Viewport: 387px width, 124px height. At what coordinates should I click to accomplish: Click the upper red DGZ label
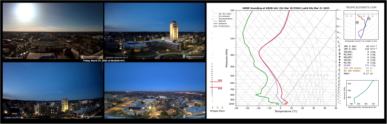220,80
